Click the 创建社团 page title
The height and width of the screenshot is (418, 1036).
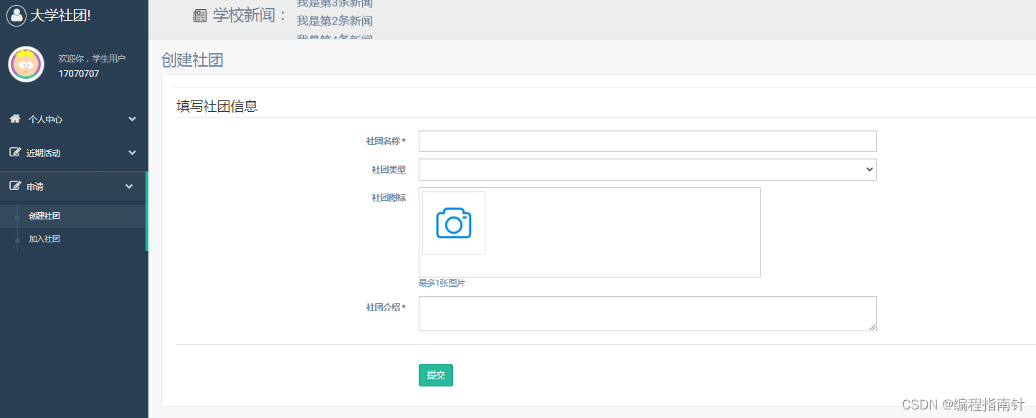[x=192, y=60]
